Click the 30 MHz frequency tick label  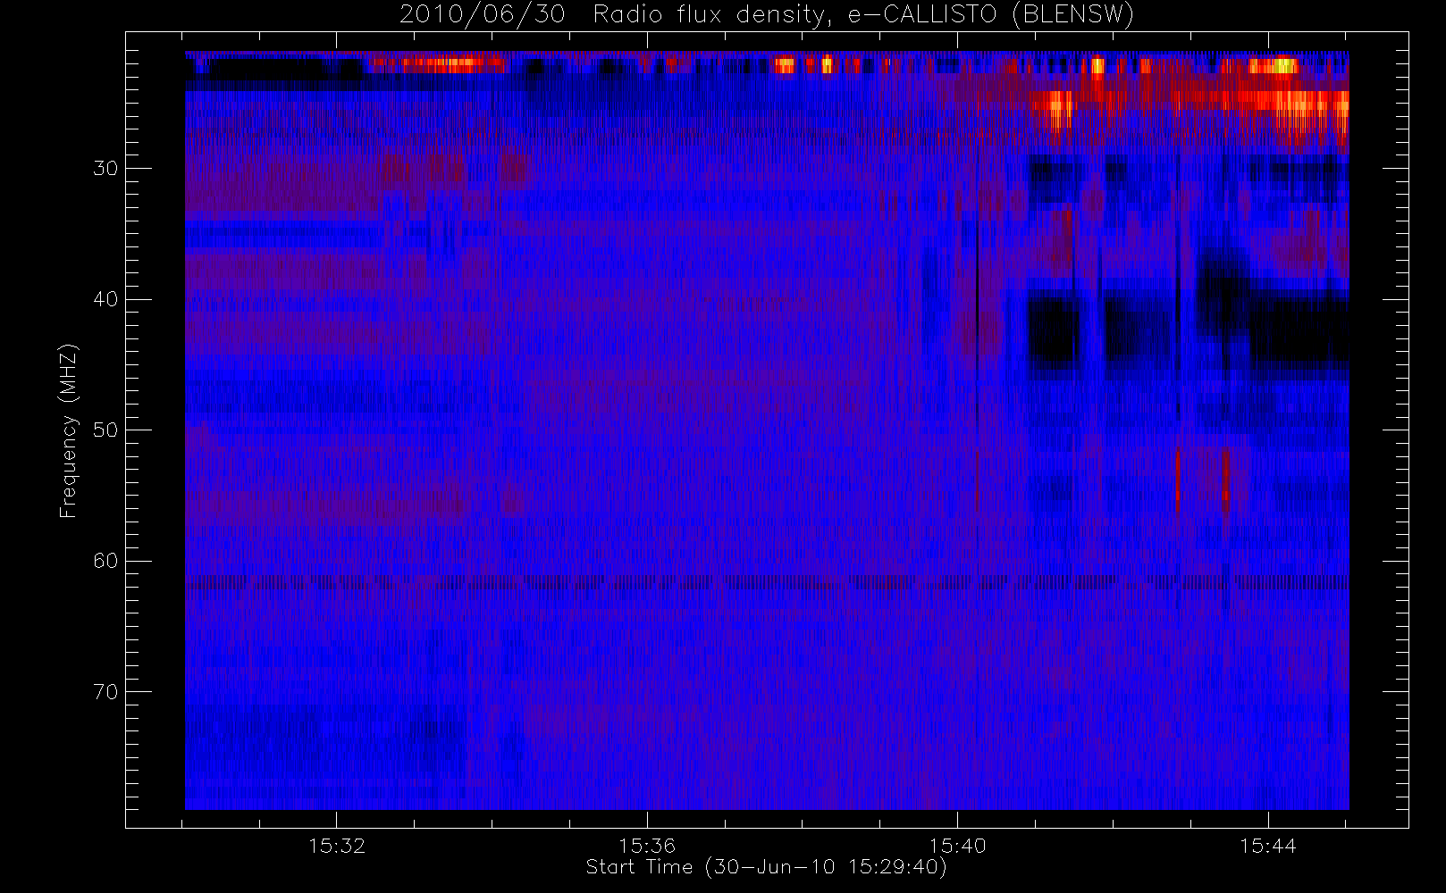click(105, 169)
